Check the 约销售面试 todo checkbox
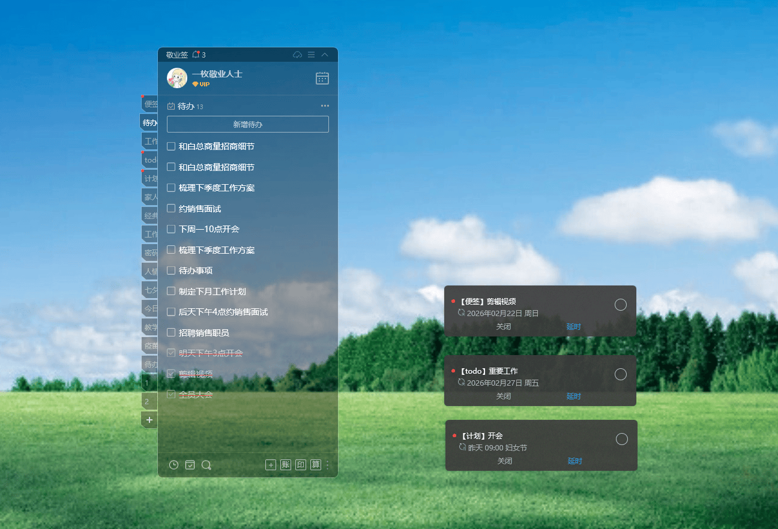This screenshot has width=778, height=529. (171, 208)
